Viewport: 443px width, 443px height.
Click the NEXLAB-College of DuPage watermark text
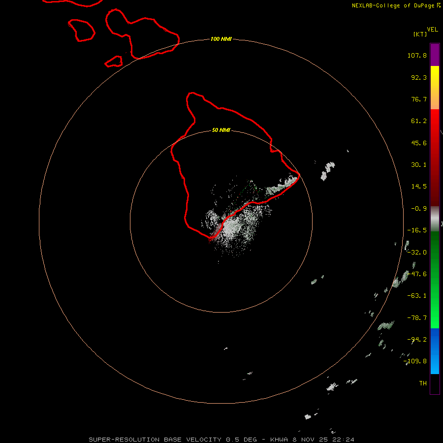[393, 5]
